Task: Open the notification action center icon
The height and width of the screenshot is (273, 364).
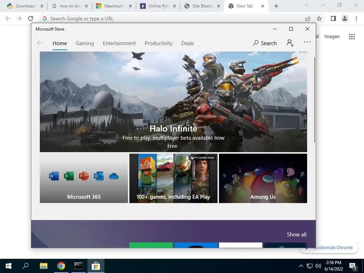Action: click(353, 266)
